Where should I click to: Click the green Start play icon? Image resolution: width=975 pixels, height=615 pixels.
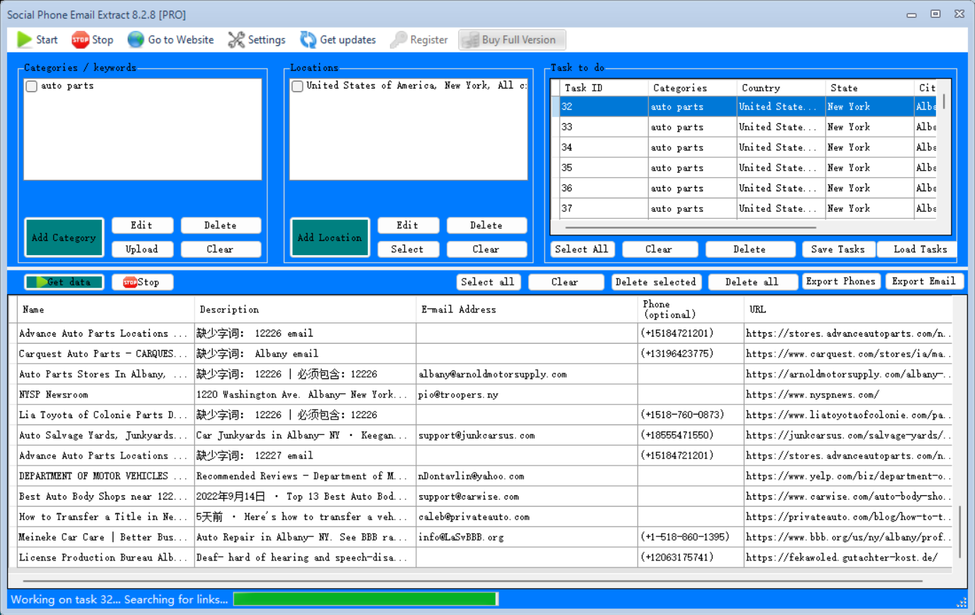[25, 40]
